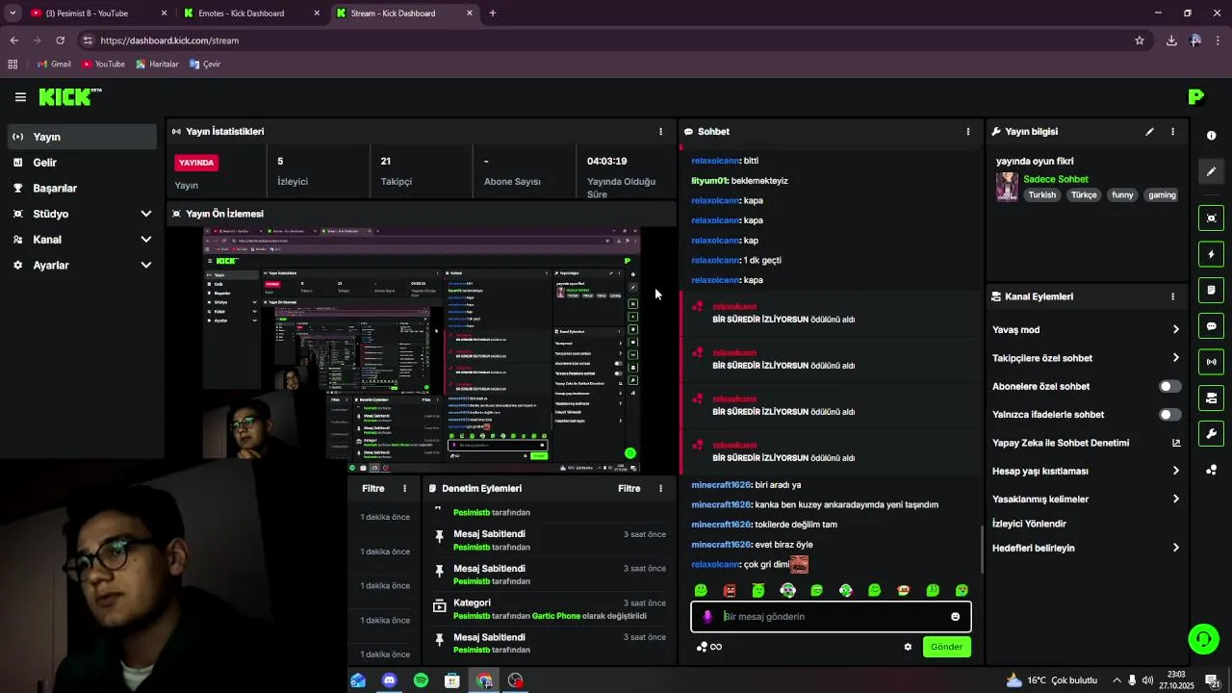1232x693 pixels.
Task: Open Discord from the taskbar
Action: [x=389, y=680]
